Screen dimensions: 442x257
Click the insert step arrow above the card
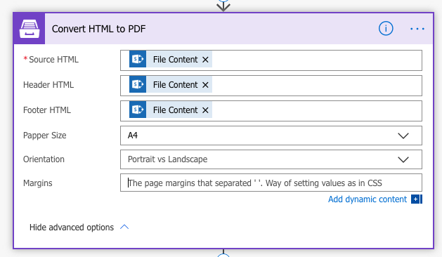pos(223,6)
